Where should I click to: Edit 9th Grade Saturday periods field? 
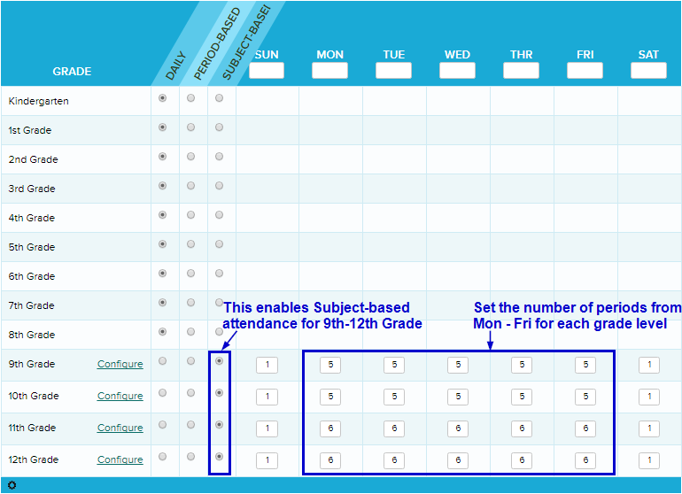(649, 365)
